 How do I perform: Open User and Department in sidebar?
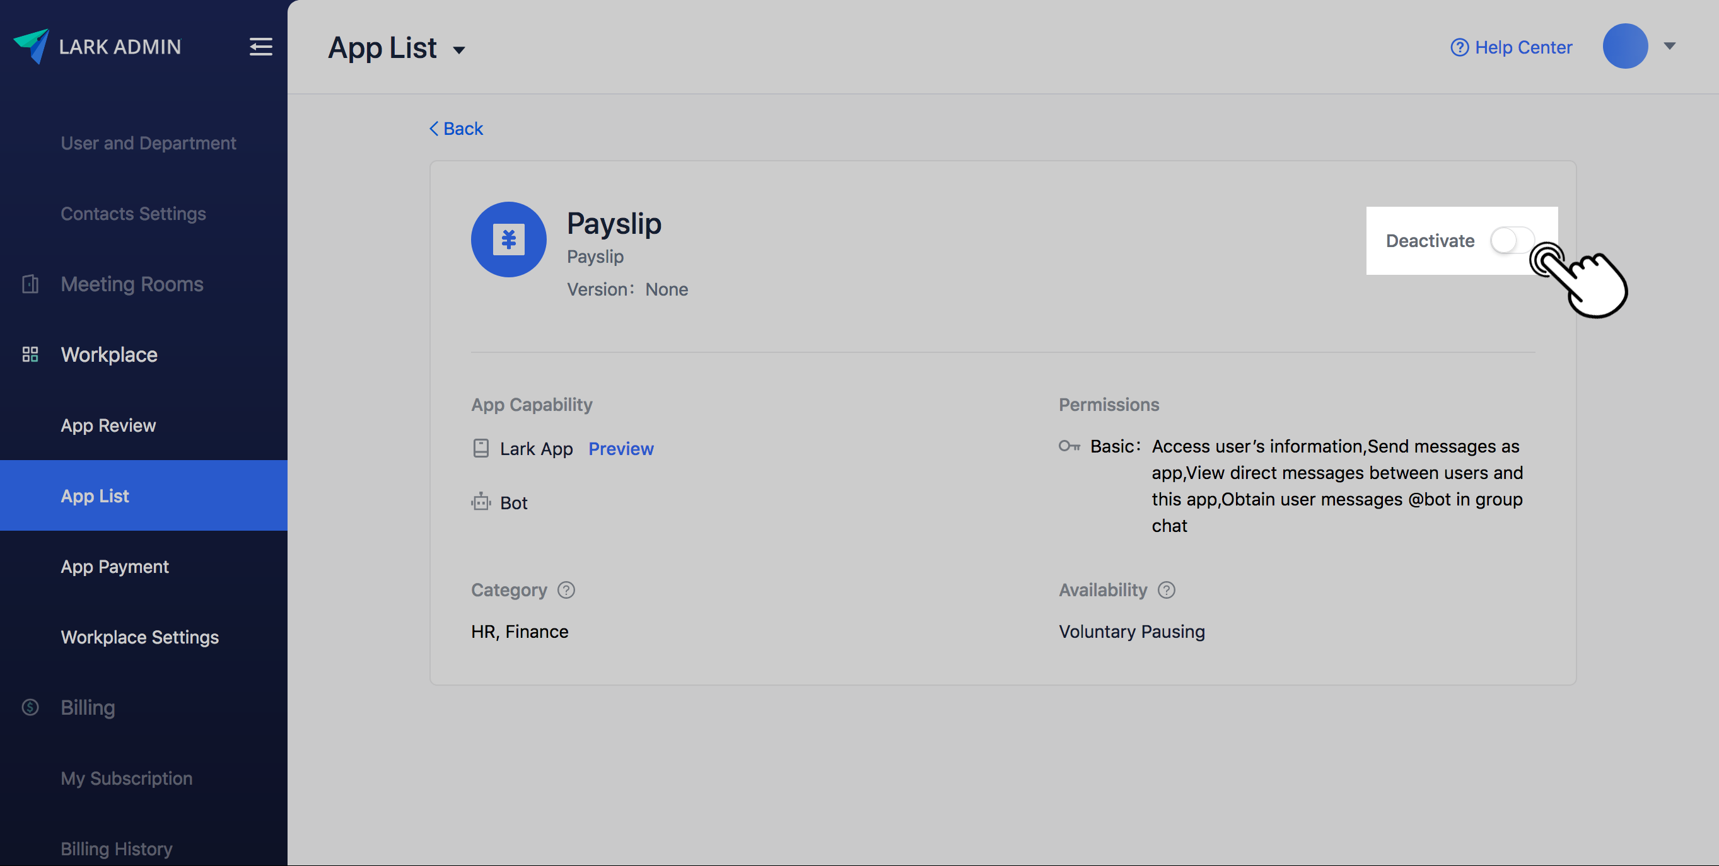coord(148,143)
